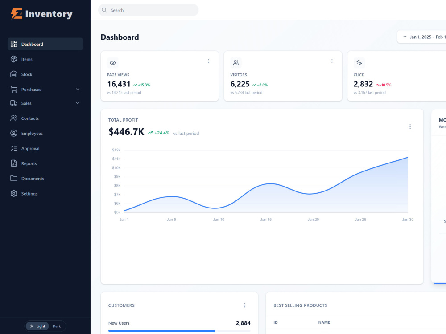Click the Purchases shopping cart icon

(x=14, y=89)
